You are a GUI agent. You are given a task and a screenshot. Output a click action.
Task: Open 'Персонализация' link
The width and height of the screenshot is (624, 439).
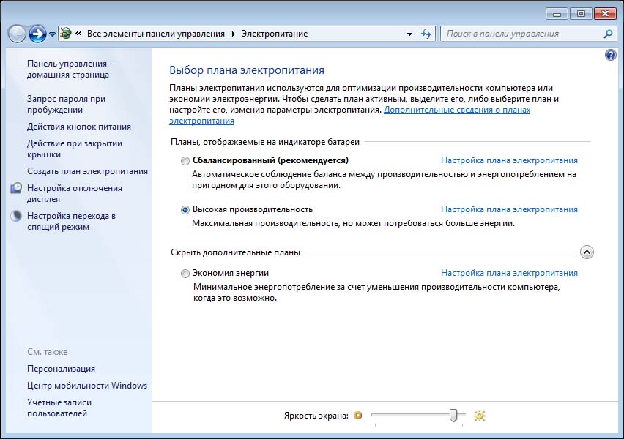click(61, 369)
